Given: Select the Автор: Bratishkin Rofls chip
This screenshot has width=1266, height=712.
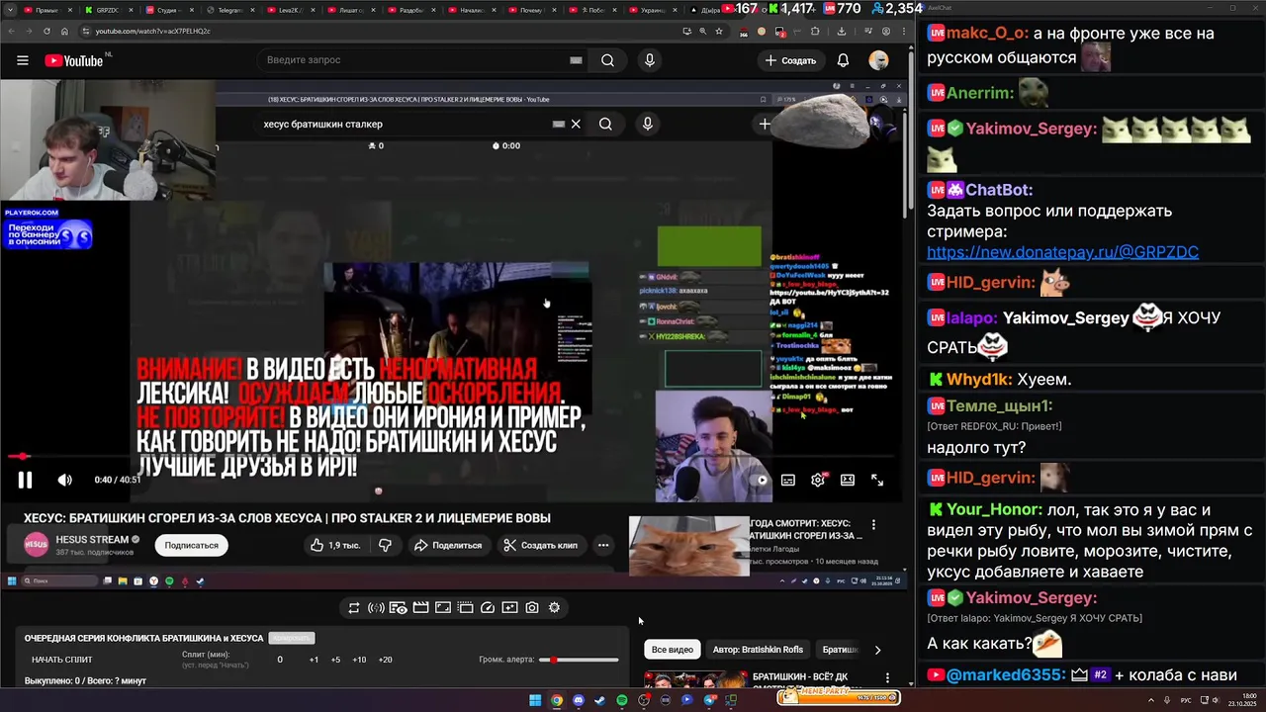Looking at the screenshot, I should point(758,650).
